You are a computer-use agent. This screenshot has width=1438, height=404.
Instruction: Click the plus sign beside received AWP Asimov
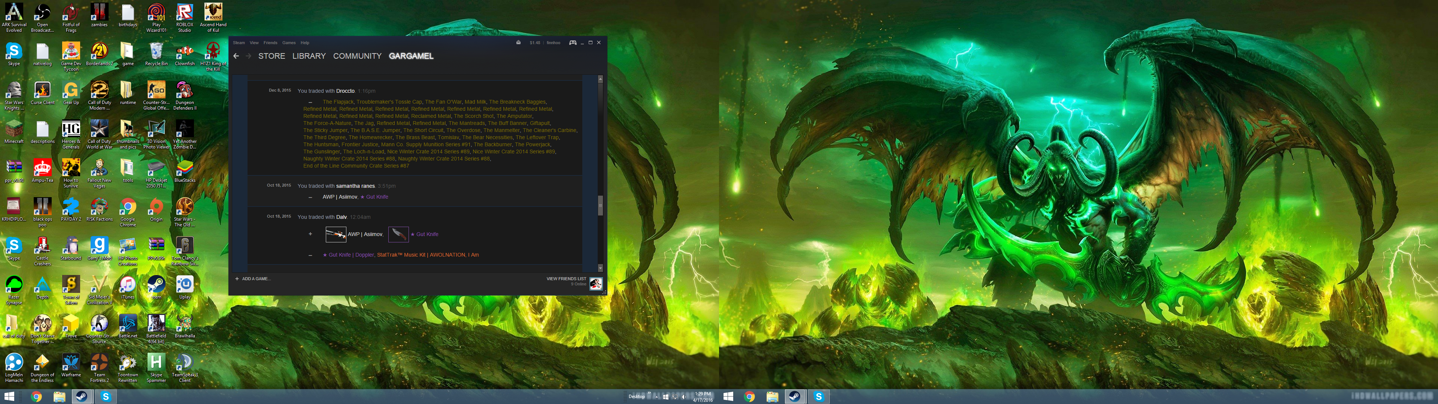click(310, 235)
